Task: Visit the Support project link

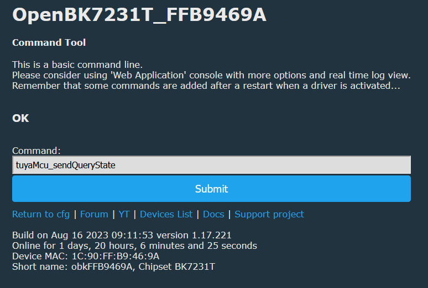Action: [x=269, y=214]
